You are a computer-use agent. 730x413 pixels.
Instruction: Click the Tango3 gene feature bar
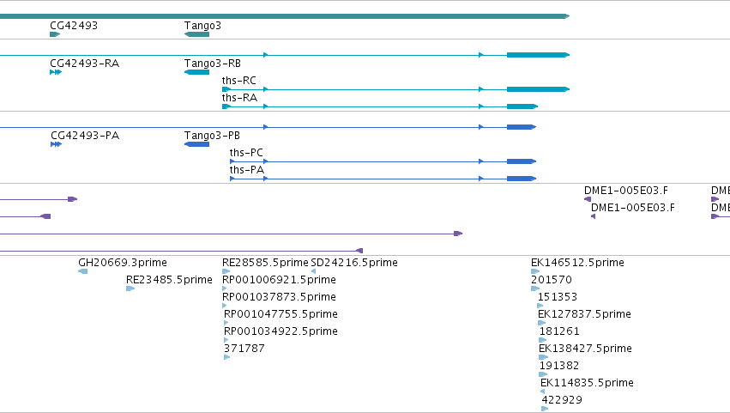point(197,34)
